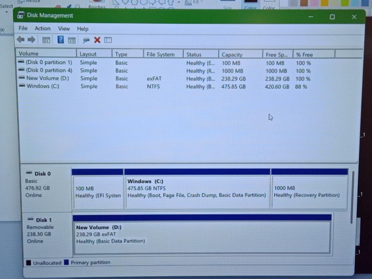This screenshot has width=372, height=279.
Task: Click the Unallocated legend entry
Action: (44, 263)
